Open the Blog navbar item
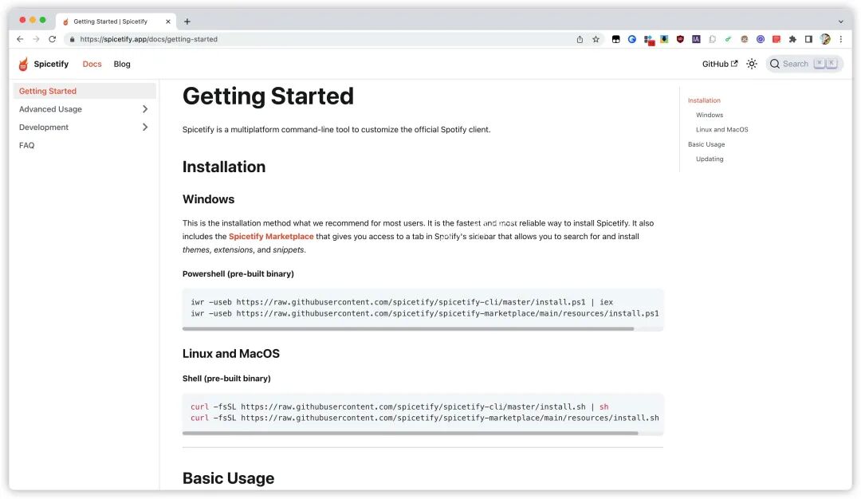 [122, 65]
